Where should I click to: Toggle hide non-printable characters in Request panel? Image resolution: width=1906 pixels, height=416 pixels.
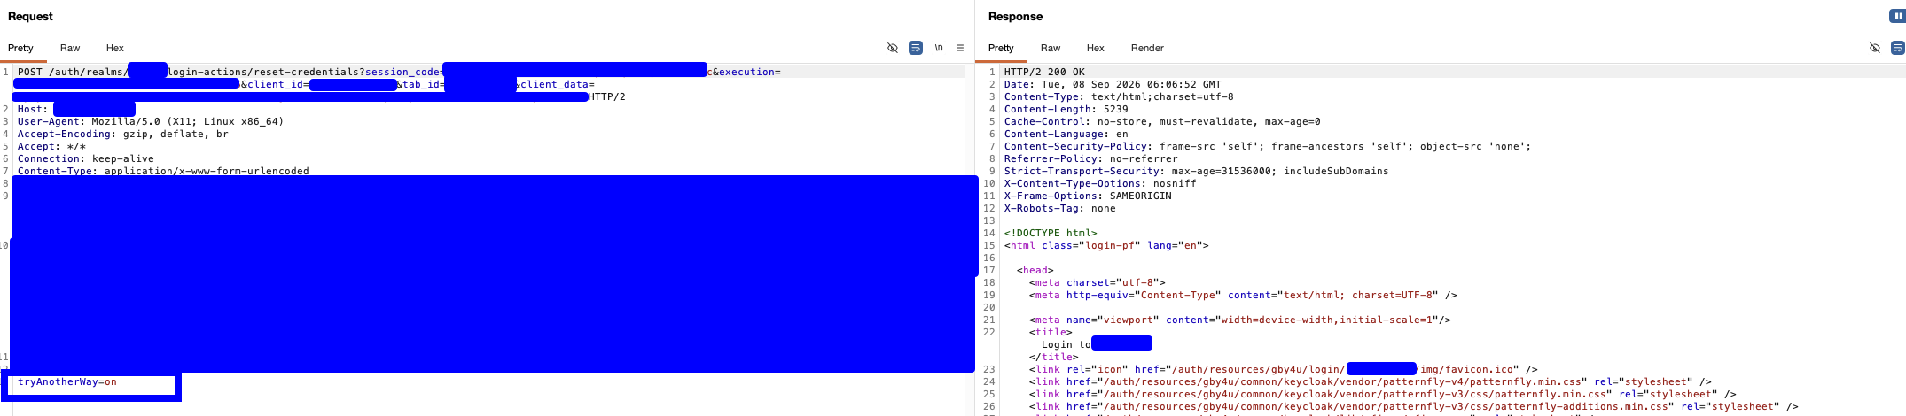(893, 48)
